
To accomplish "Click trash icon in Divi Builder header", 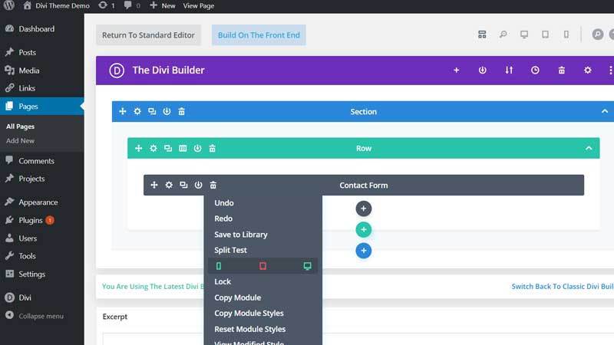I will tap(562, 70).
